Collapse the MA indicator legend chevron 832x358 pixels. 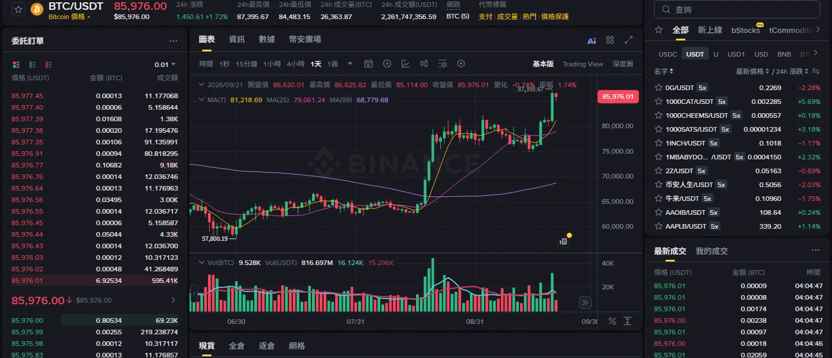click(x=202, y=100)
